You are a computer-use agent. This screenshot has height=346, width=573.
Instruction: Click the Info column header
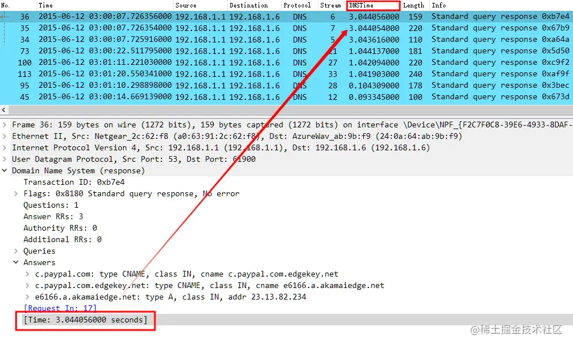(439, 6)
